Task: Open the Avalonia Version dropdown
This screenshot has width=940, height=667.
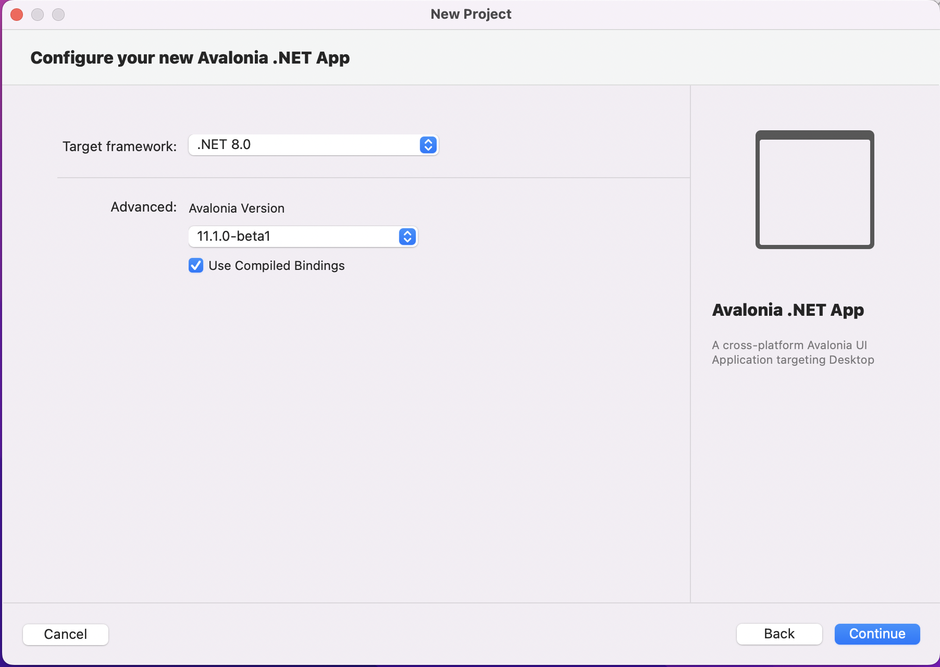Action: [303, 237]
